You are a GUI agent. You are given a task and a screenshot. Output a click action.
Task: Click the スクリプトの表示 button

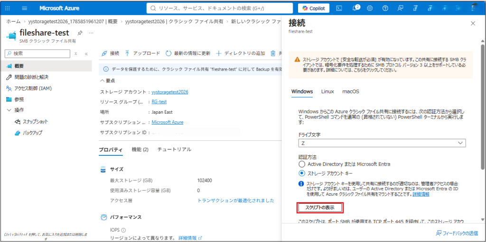[320, 207]
